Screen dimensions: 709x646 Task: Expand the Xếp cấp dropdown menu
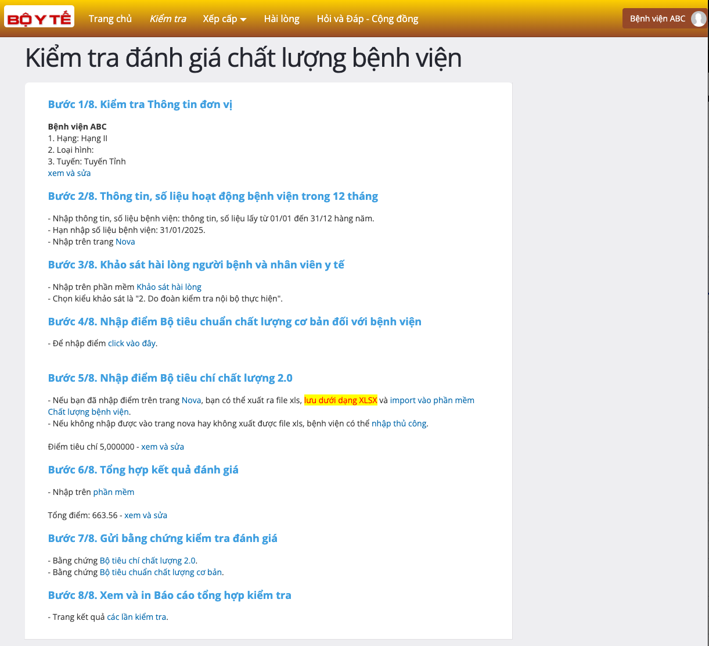click(x=225, y=19)
